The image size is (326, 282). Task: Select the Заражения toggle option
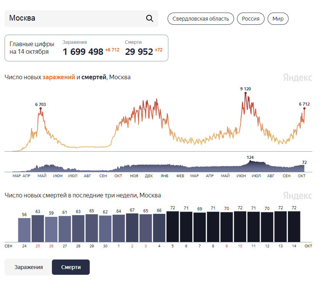[x=29, y=267]
